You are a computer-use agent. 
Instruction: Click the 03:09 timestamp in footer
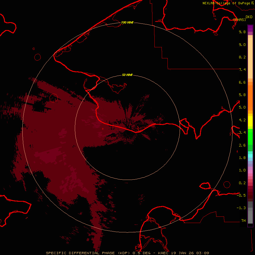(x=203, y=253)
